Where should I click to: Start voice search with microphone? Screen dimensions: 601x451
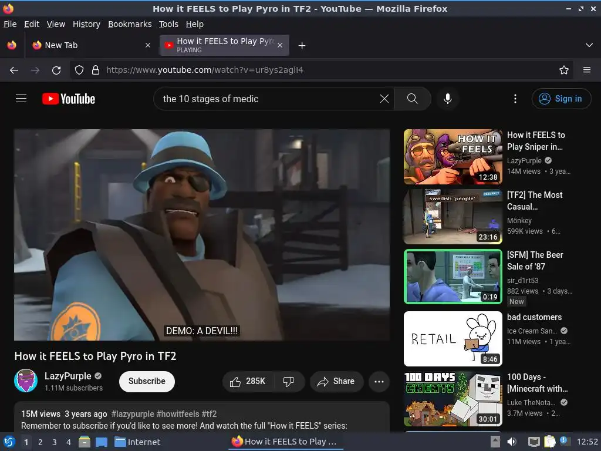tap(448, 99)
